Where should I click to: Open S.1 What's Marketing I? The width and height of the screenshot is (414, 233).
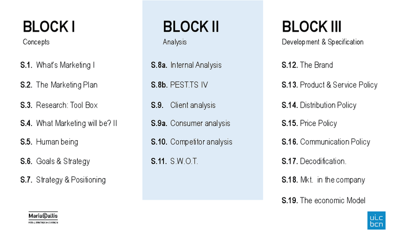coord(58,65)
